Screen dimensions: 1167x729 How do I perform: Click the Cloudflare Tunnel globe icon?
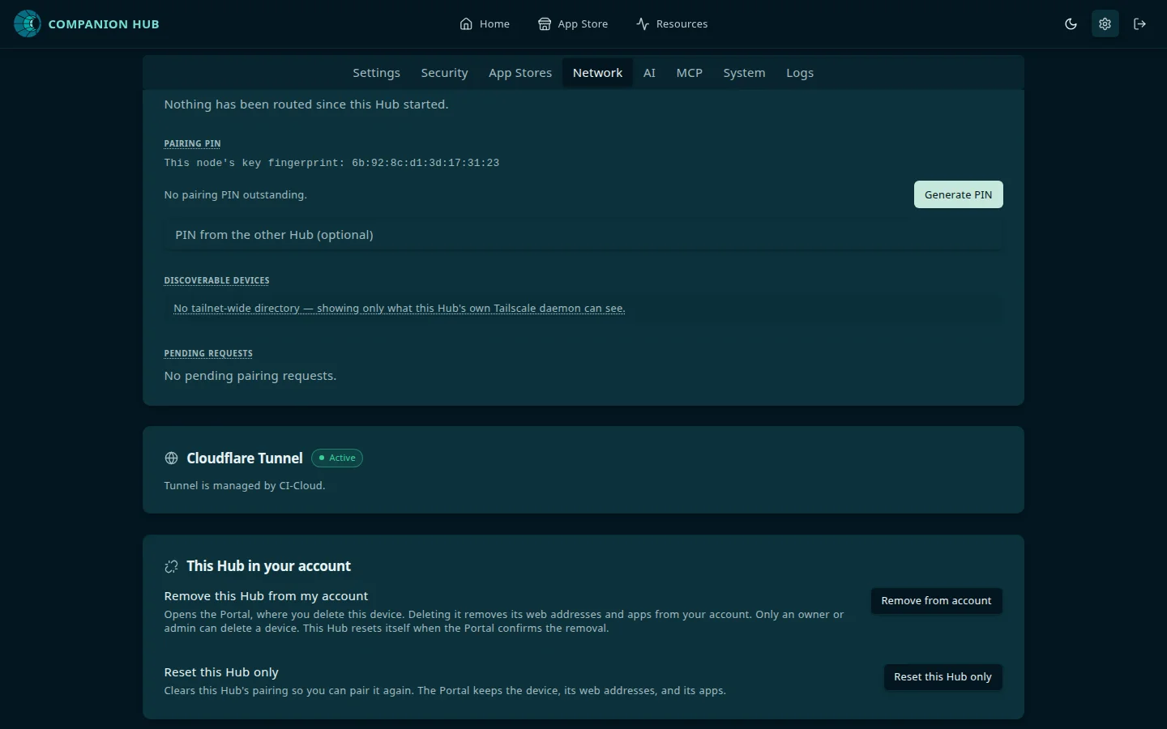(171, 458)
